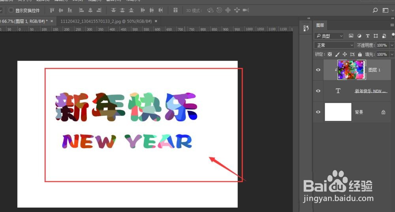Open the 正常 blend mode dropdown
395x212 pixels.
point(334,45)
